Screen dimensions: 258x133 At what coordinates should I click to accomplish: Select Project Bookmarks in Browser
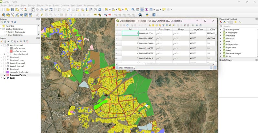(x=16, y=32)
